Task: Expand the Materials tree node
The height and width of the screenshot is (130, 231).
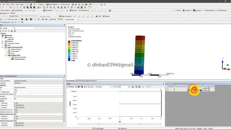Action: (x=2, y=42)
